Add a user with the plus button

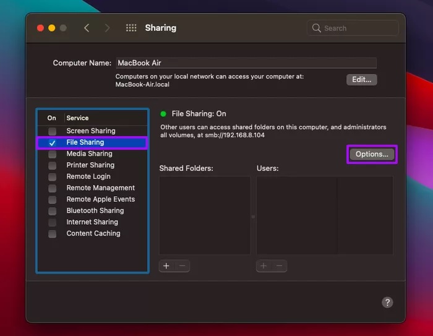[264, 266]
